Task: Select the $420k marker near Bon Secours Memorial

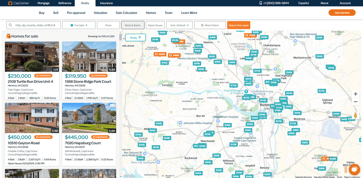Action: (x=319, y=38)
